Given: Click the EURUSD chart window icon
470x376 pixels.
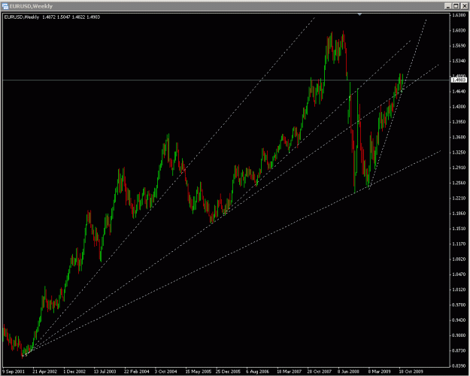Looking at the screenshot, I should click(5, 6).
